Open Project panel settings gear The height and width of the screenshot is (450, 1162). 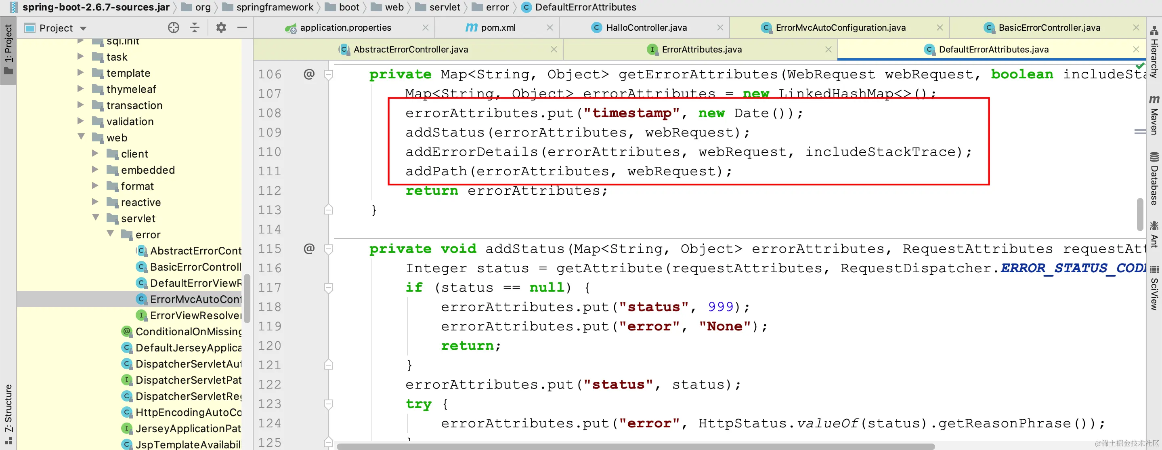point(221,28)
